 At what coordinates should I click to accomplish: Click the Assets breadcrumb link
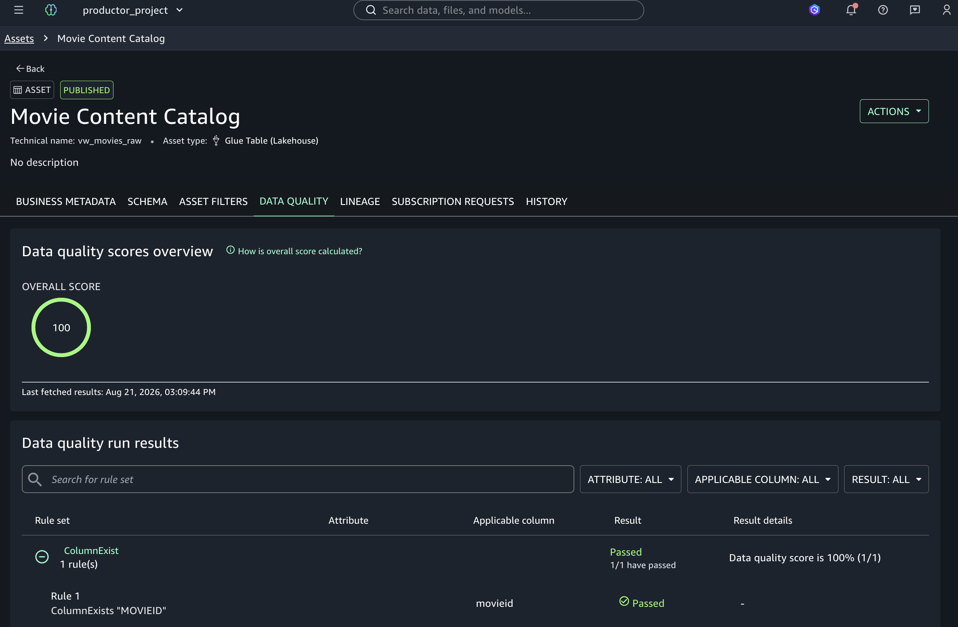tap(19, 38)
